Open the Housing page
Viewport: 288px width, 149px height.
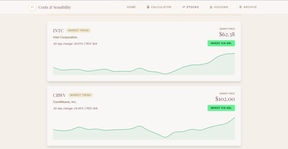pyautogui.click(x=221, y=7)
